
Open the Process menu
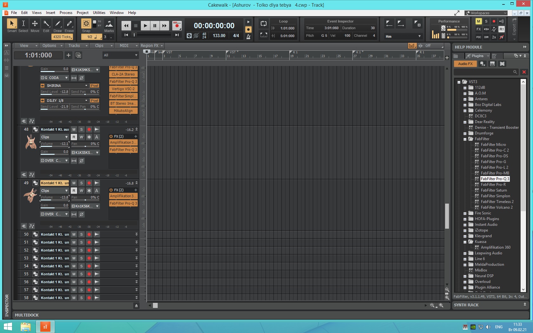pyautogui.click(x=66, y=13)
